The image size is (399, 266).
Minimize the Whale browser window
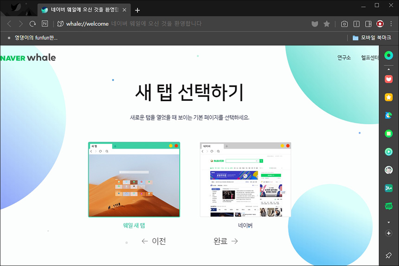click(363, 6)
